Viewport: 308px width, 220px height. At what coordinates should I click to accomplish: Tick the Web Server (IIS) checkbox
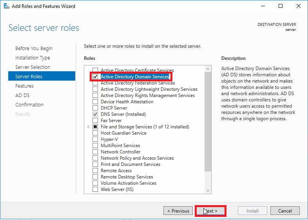coord(95,189)
